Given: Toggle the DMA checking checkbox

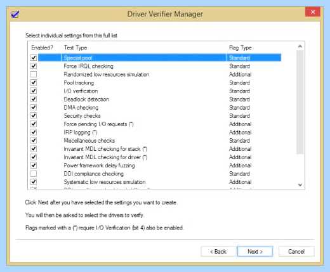Looking at the screenshot, I should 34,107.
